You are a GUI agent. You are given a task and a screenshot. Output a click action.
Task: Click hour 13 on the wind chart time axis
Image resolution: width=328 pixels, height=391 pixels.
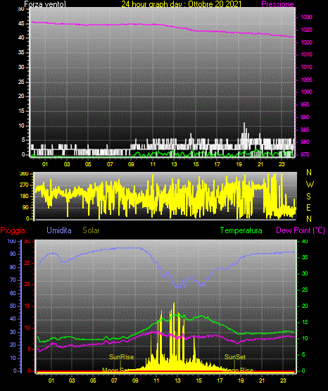[x=174, y=164]
